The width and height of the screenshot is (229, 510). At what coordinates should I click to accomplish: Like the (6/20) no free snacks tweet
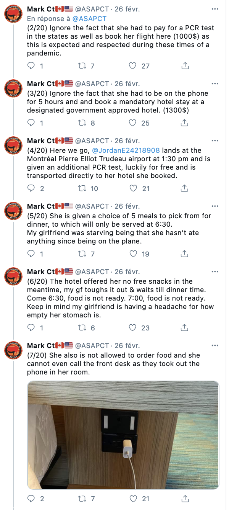pos(133,328)
